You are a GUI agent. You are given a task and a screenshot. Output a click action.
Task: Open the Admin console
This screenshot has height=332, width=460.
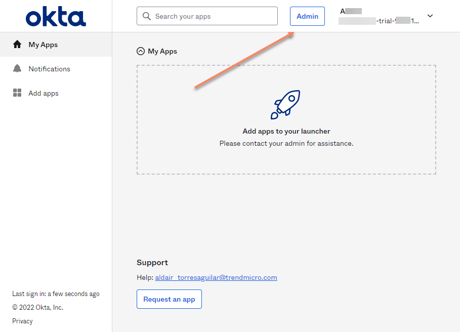pyautogui.click(x=307, y=16)
